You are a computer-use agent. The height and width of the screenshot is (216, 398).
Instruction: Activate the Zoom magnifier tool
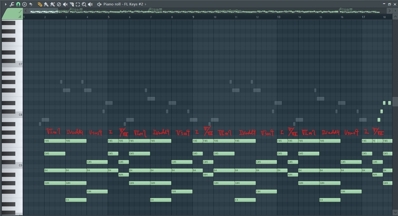pos(84,4)
